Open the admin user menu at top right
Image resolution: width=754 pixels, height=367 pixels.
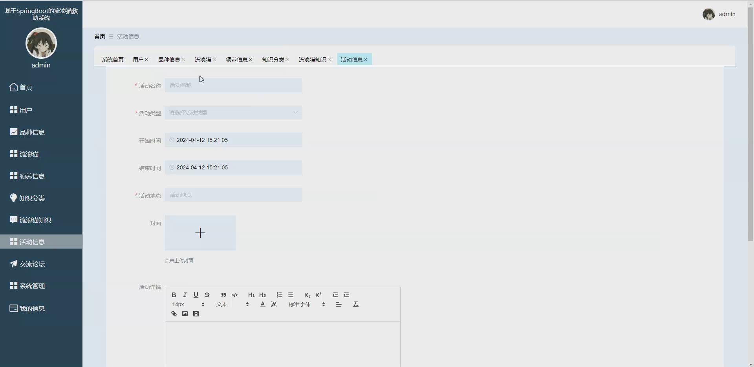pyautogui.click(x=719, y=14)
